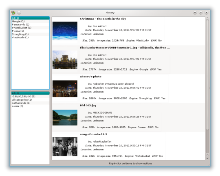Viewport: 220px width, 176px height.
Task: Click the scrollbar down arrow at bottom
Action: tap(207, 158)
